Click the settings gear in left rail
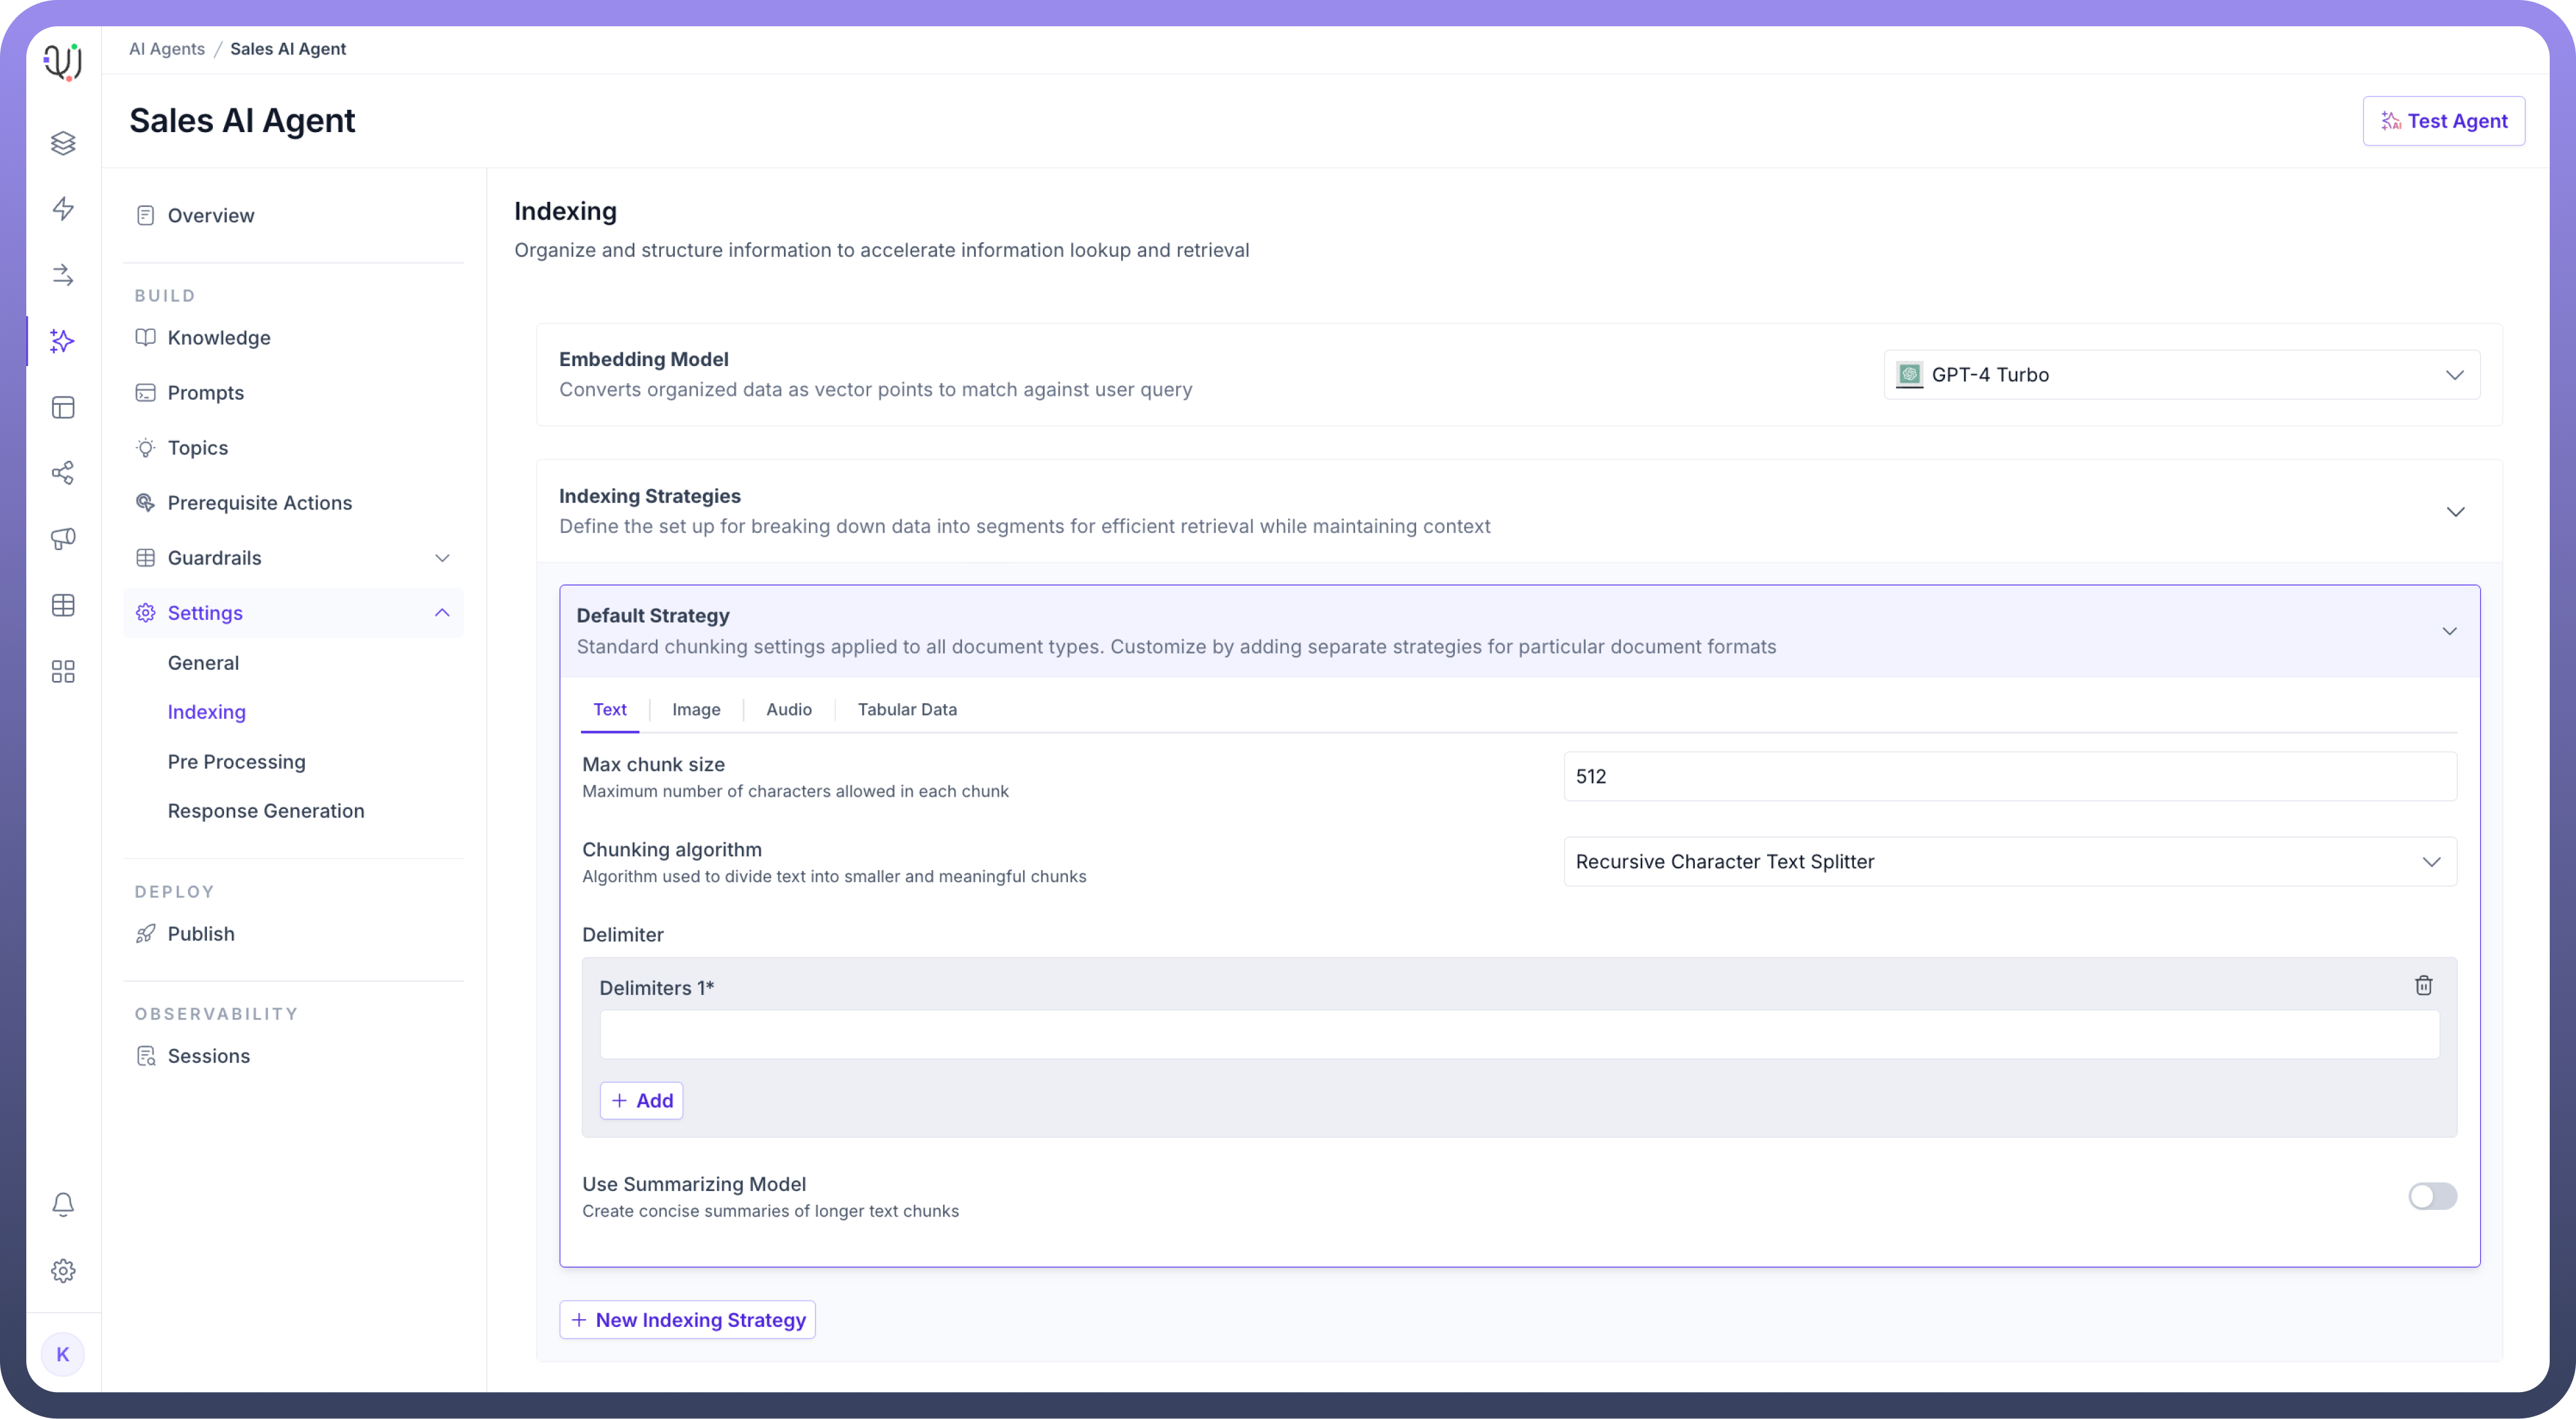This screenshot has width=2576, height=1419. pos(63,1271)
